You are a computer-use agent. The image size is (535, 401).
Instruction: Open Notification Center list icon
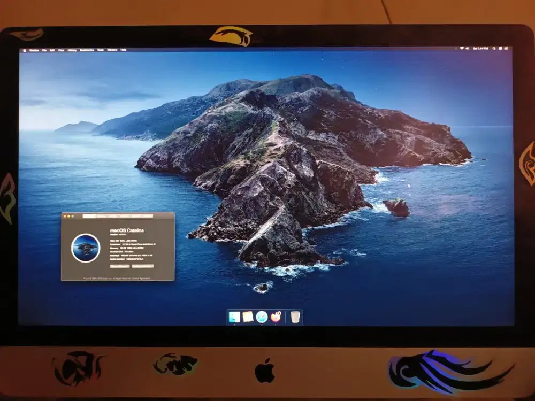(x=506, y=49)
